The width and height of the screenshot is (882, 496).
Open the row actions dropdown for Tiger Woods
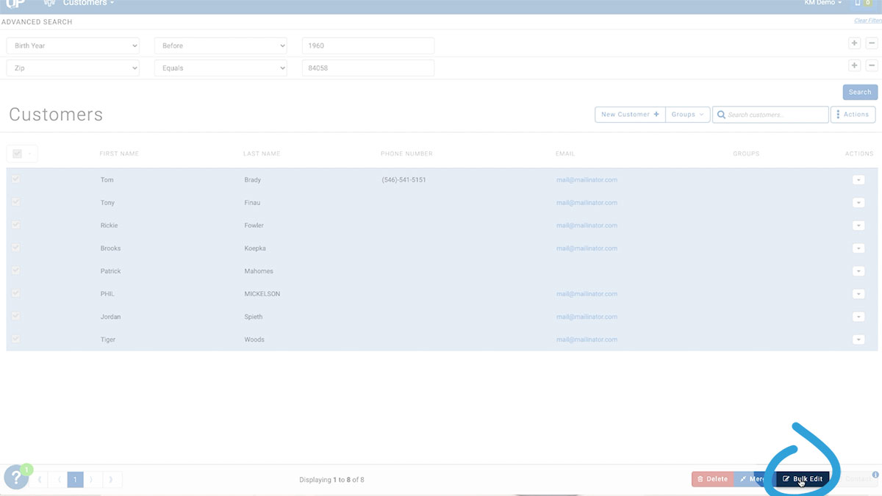(x=858, y=339)
